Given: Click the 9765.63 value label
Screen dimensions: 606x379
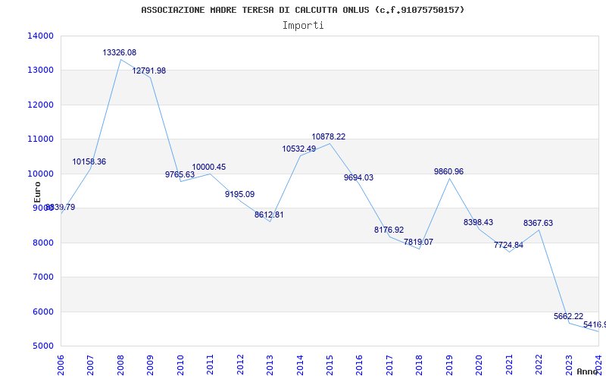Looking at the screenshot, I should (180, 174).
